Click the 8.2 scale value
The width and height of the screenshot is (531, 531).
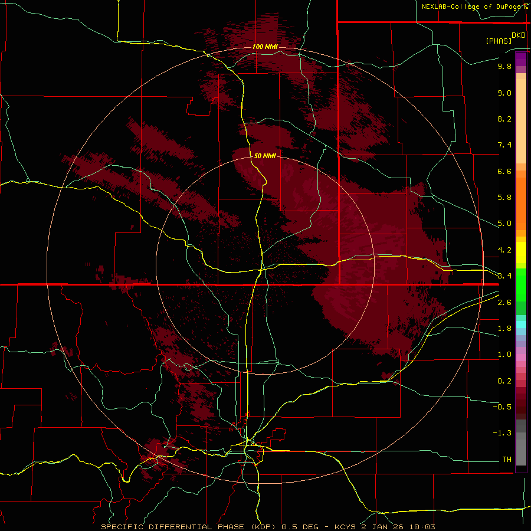(504, 119)
